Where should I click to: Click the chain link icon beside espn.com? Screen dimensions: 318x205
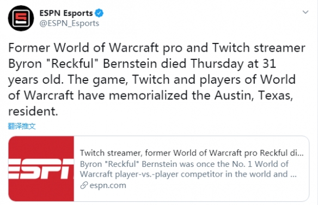[x=84, y=185]
